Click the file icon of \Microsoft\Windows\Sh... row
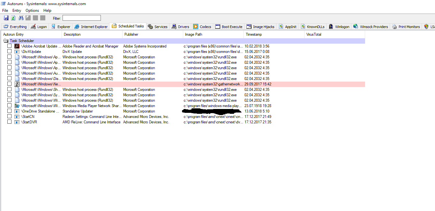This screenshot has width=435, height=211. pos(17,90)
